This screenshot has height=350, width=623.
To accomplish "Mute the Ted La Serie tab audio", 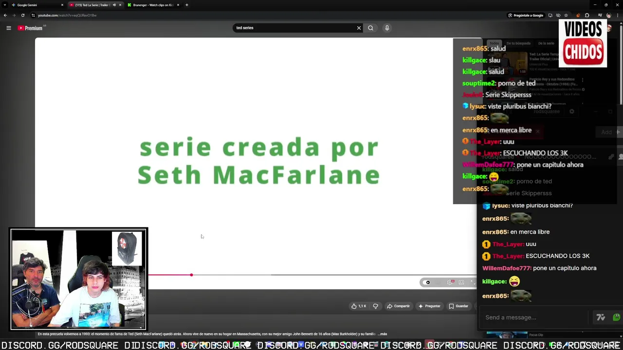I will tap(114, 5).
